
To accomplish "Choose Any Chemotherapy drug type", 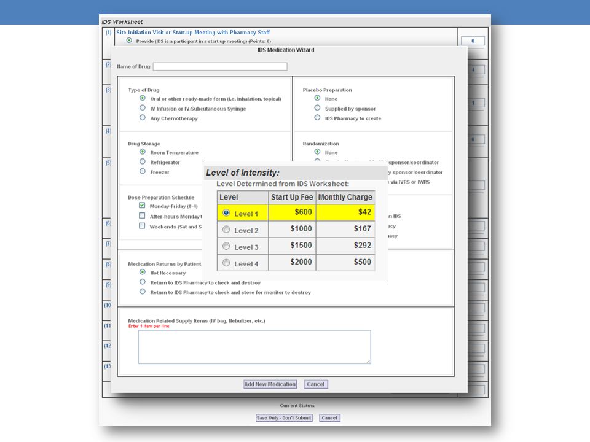I will pos(142,118).
